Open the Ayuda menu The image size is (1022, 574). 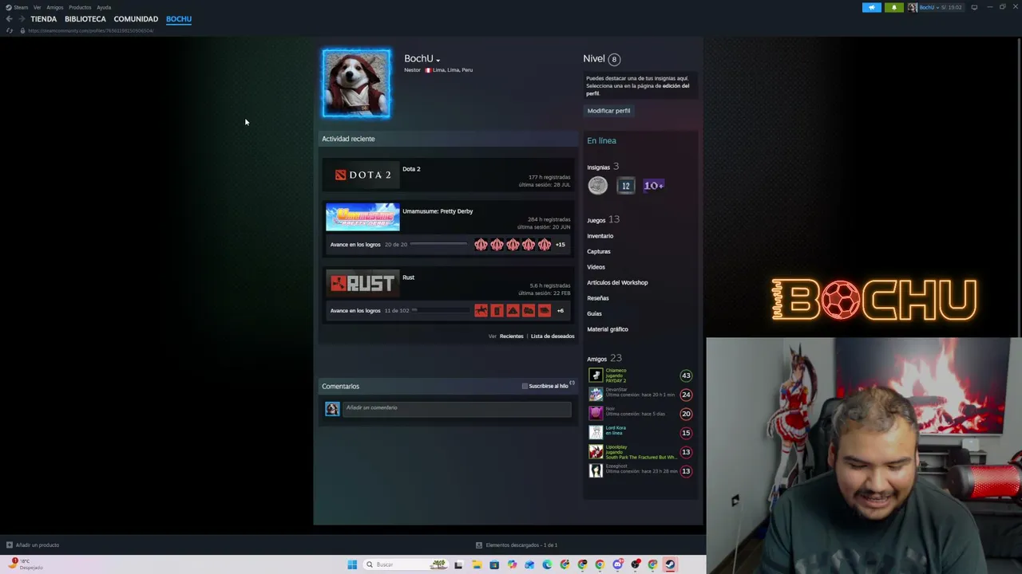[104, 7]
